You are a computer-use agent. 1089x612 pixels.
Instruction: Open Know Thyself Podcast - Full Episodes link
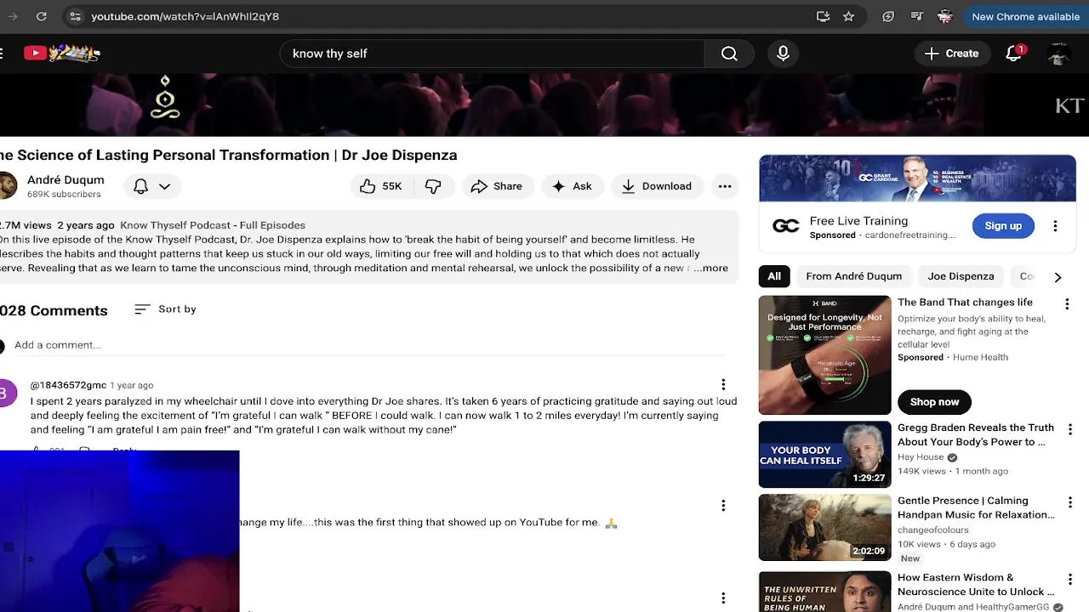(x=213, y=225)
